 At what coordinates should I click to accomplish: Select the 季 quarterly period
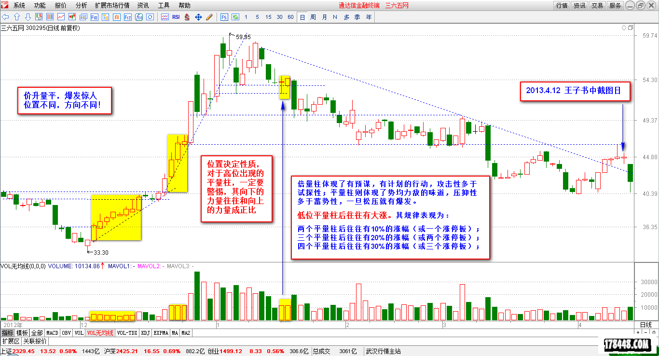[x=357, y=17]
